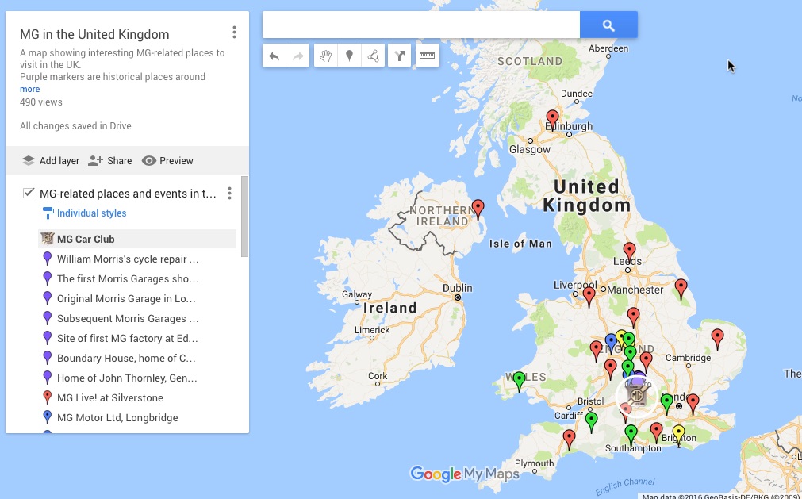Click the Share person-plus icon
The width and height of the screenshot is (802, 499).
pyautogui.click(x=95, y=160)
